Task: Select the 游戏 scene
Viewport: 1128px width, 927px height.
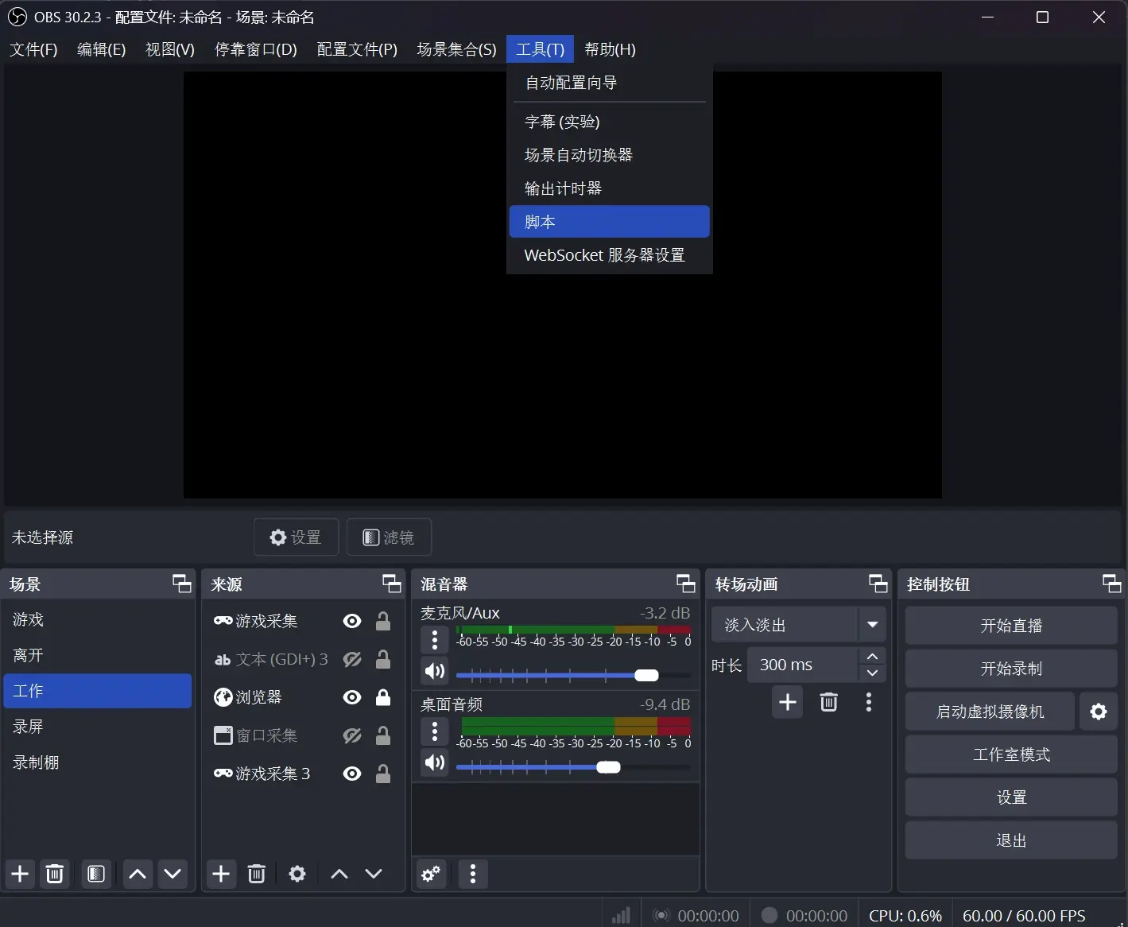Action: pos(98,619)
